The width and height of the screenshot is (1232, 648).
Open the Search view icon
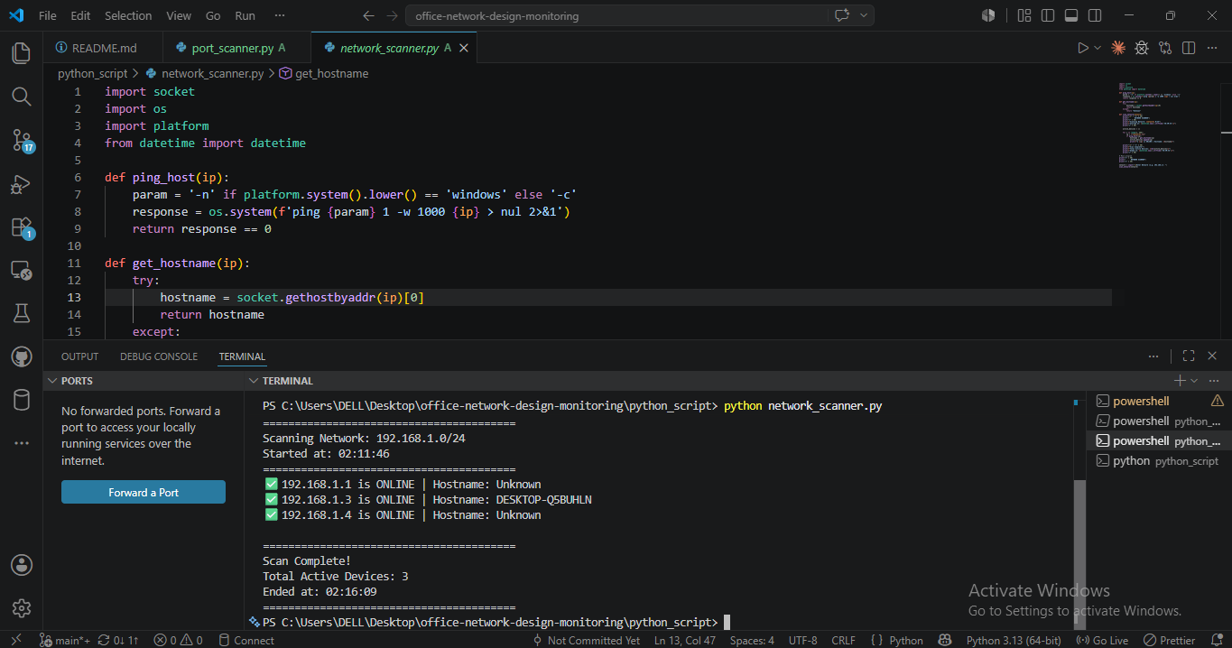click(22, 97)
